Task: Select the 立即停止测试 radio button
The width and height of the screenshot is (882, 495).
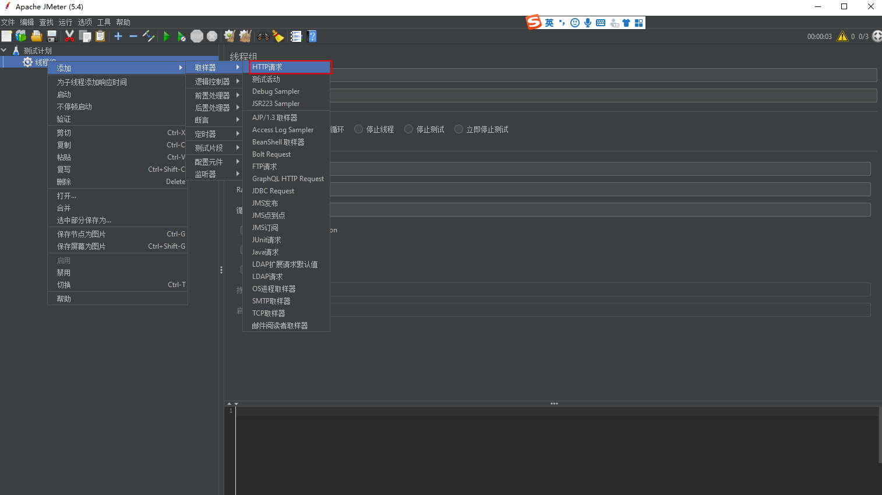Action: (x=459, y=129)
